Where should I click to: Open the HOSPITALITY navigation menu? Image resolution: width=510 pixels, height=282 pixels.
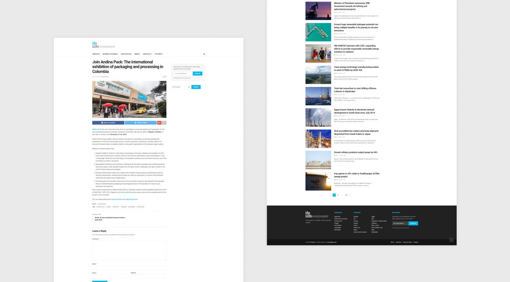[x=148, y=54]
